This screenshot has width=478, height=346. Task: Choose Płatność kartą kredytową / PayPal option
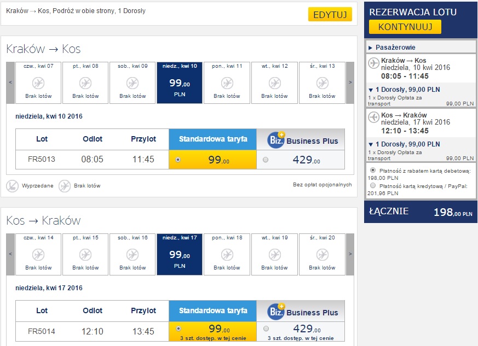[x=372, y=186]
